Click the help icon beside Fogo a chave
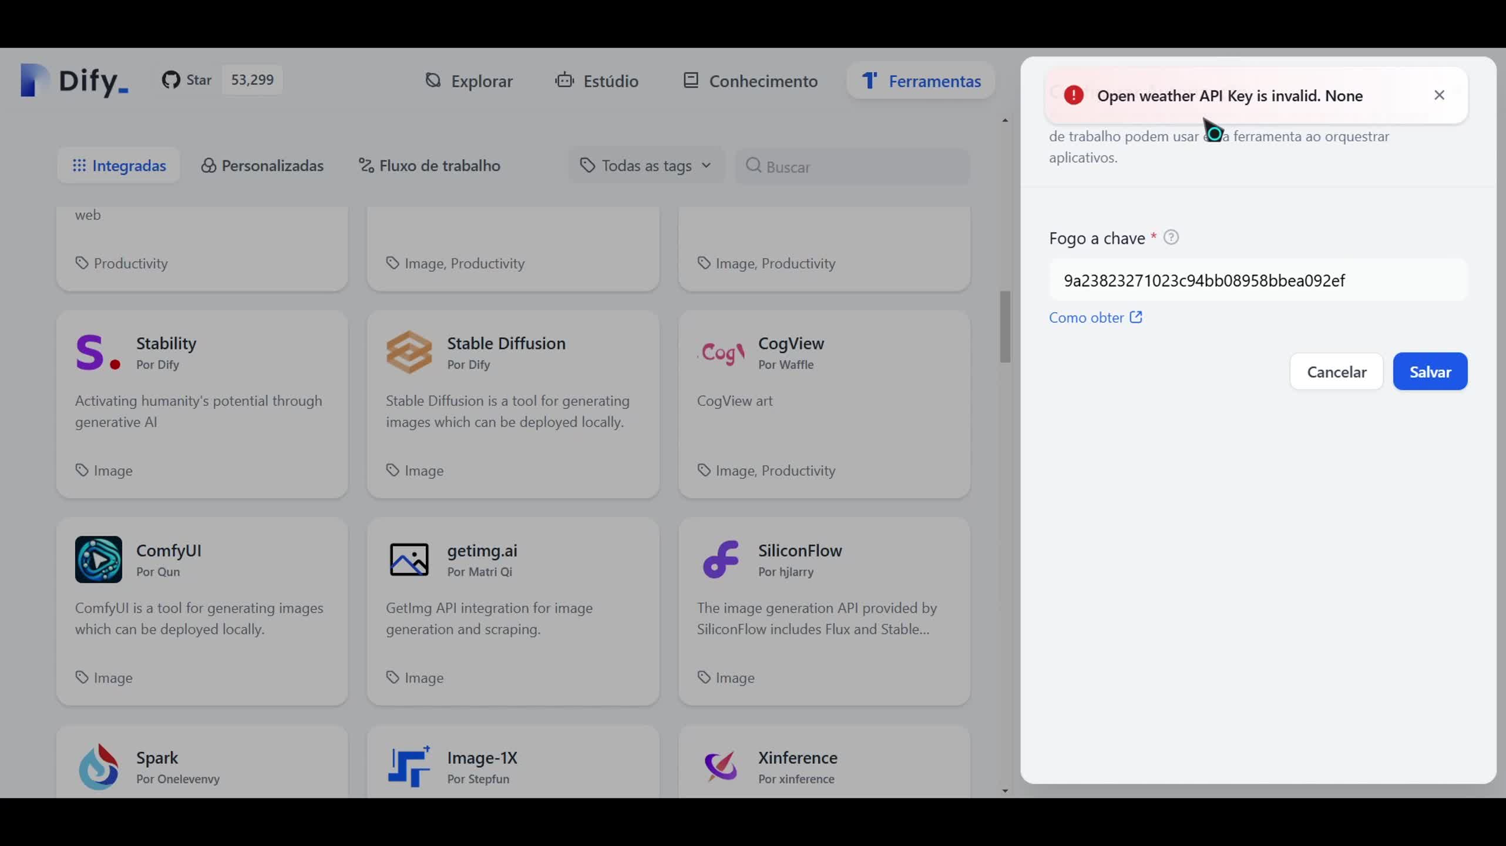Viewport: 1506px width, 846px height. pyautogui.click(x=1172, y=237)
